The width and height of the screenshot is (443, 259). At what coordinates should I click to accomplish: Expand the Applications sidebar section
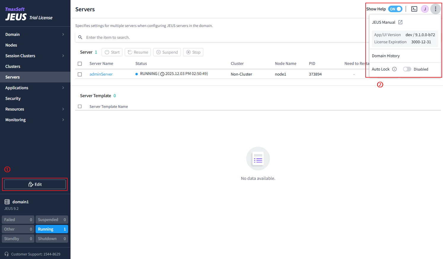pyautogui.click(x=63, y=87)
